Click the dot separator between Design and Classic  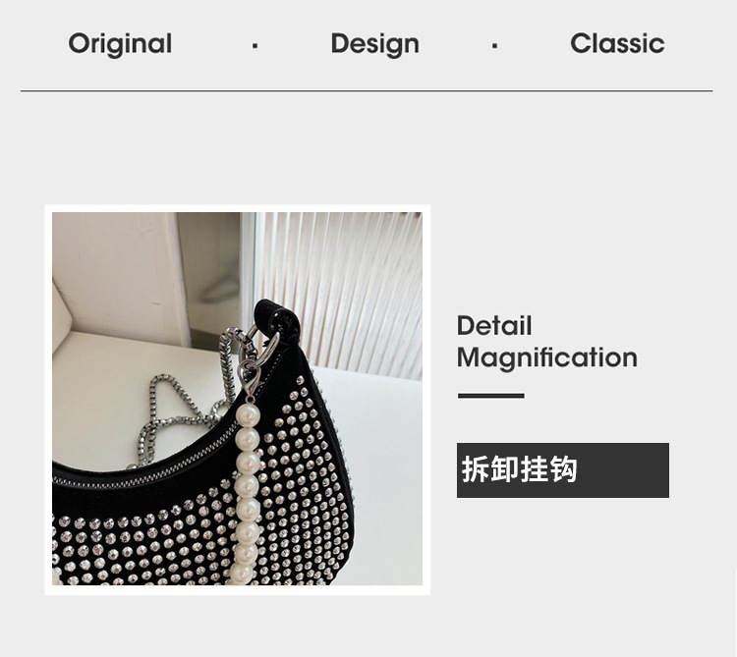tap(494, 45)
